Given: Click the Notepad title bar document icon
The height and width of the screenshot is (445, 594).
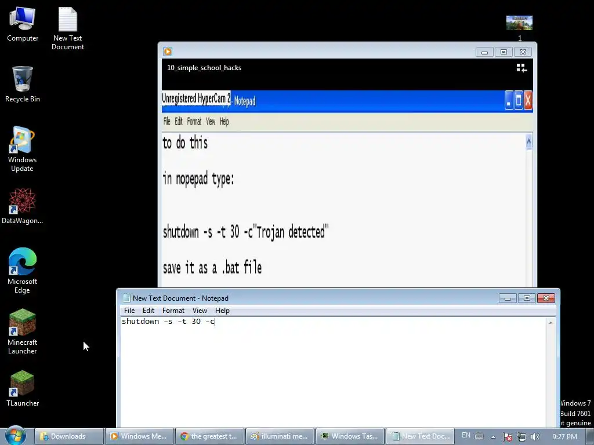Looking at the screenshot, I should pos(126,298).
